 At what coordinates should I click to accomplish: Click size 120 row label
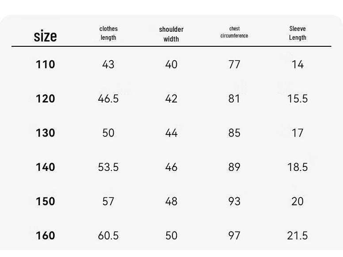tap(45, 98)
